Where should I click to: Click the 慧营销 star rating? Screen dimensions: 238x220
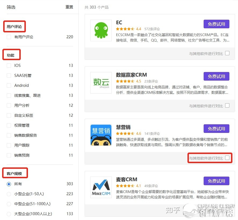(x=125, y=134)
